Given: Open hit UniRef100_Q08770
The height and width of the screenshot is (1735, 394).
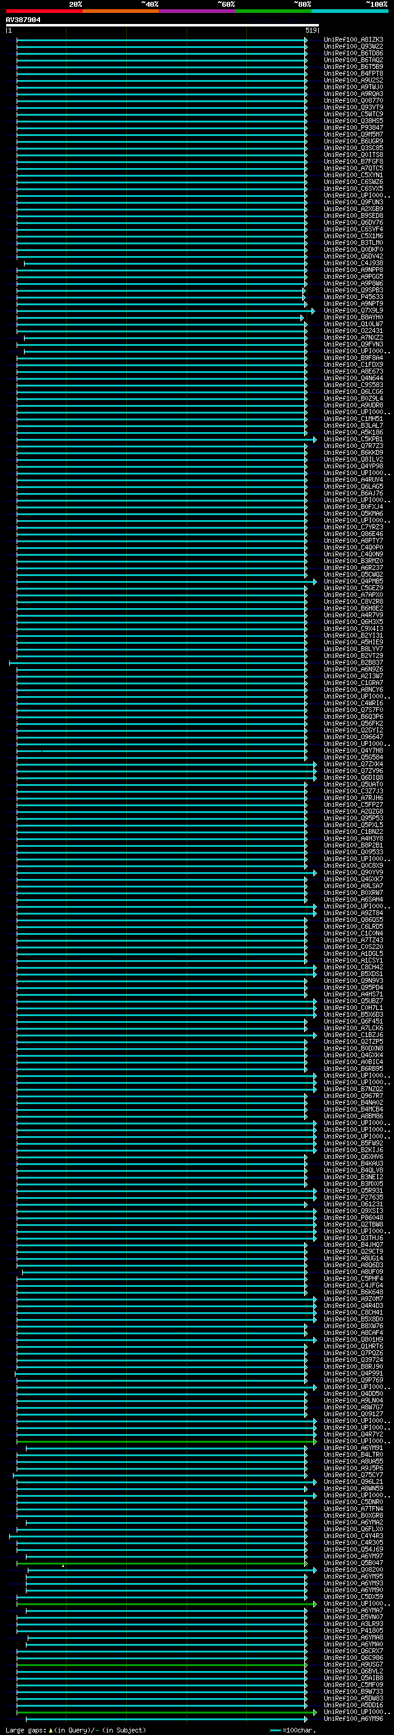Looking at the screenshot, I should (353, 100).
